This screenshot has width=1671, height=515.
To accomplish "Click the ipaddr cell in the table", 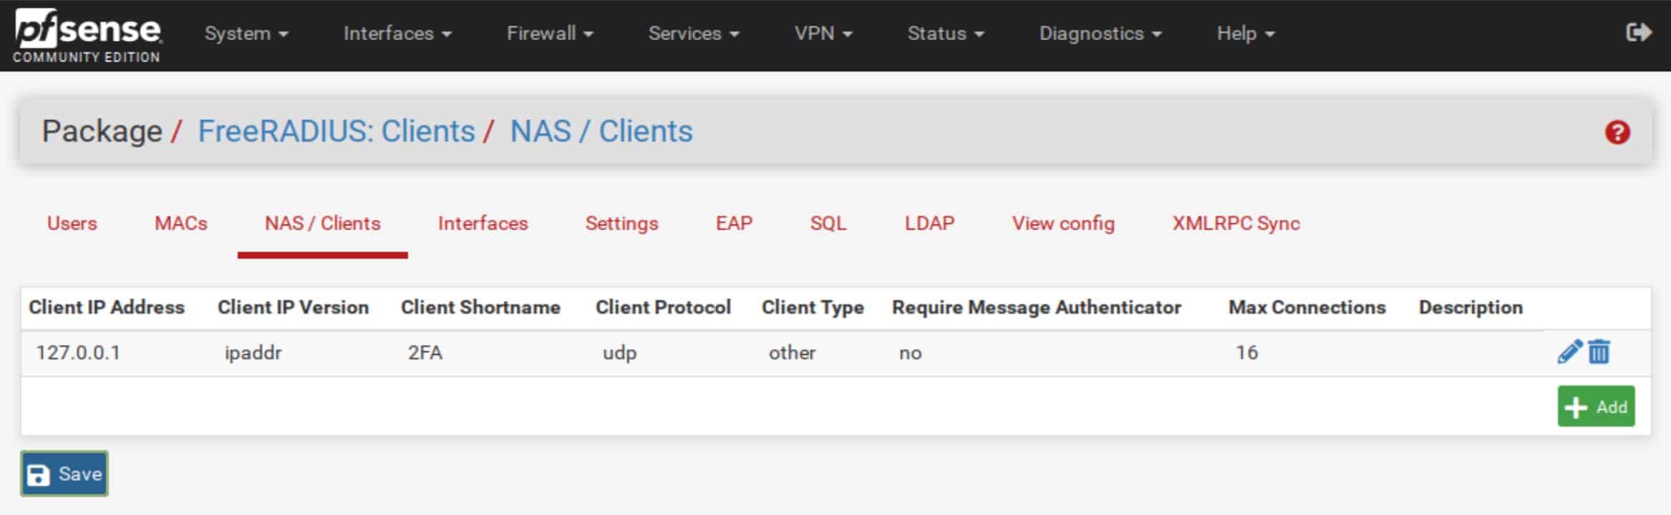I will pyautogui.click(x=253, y=353).
